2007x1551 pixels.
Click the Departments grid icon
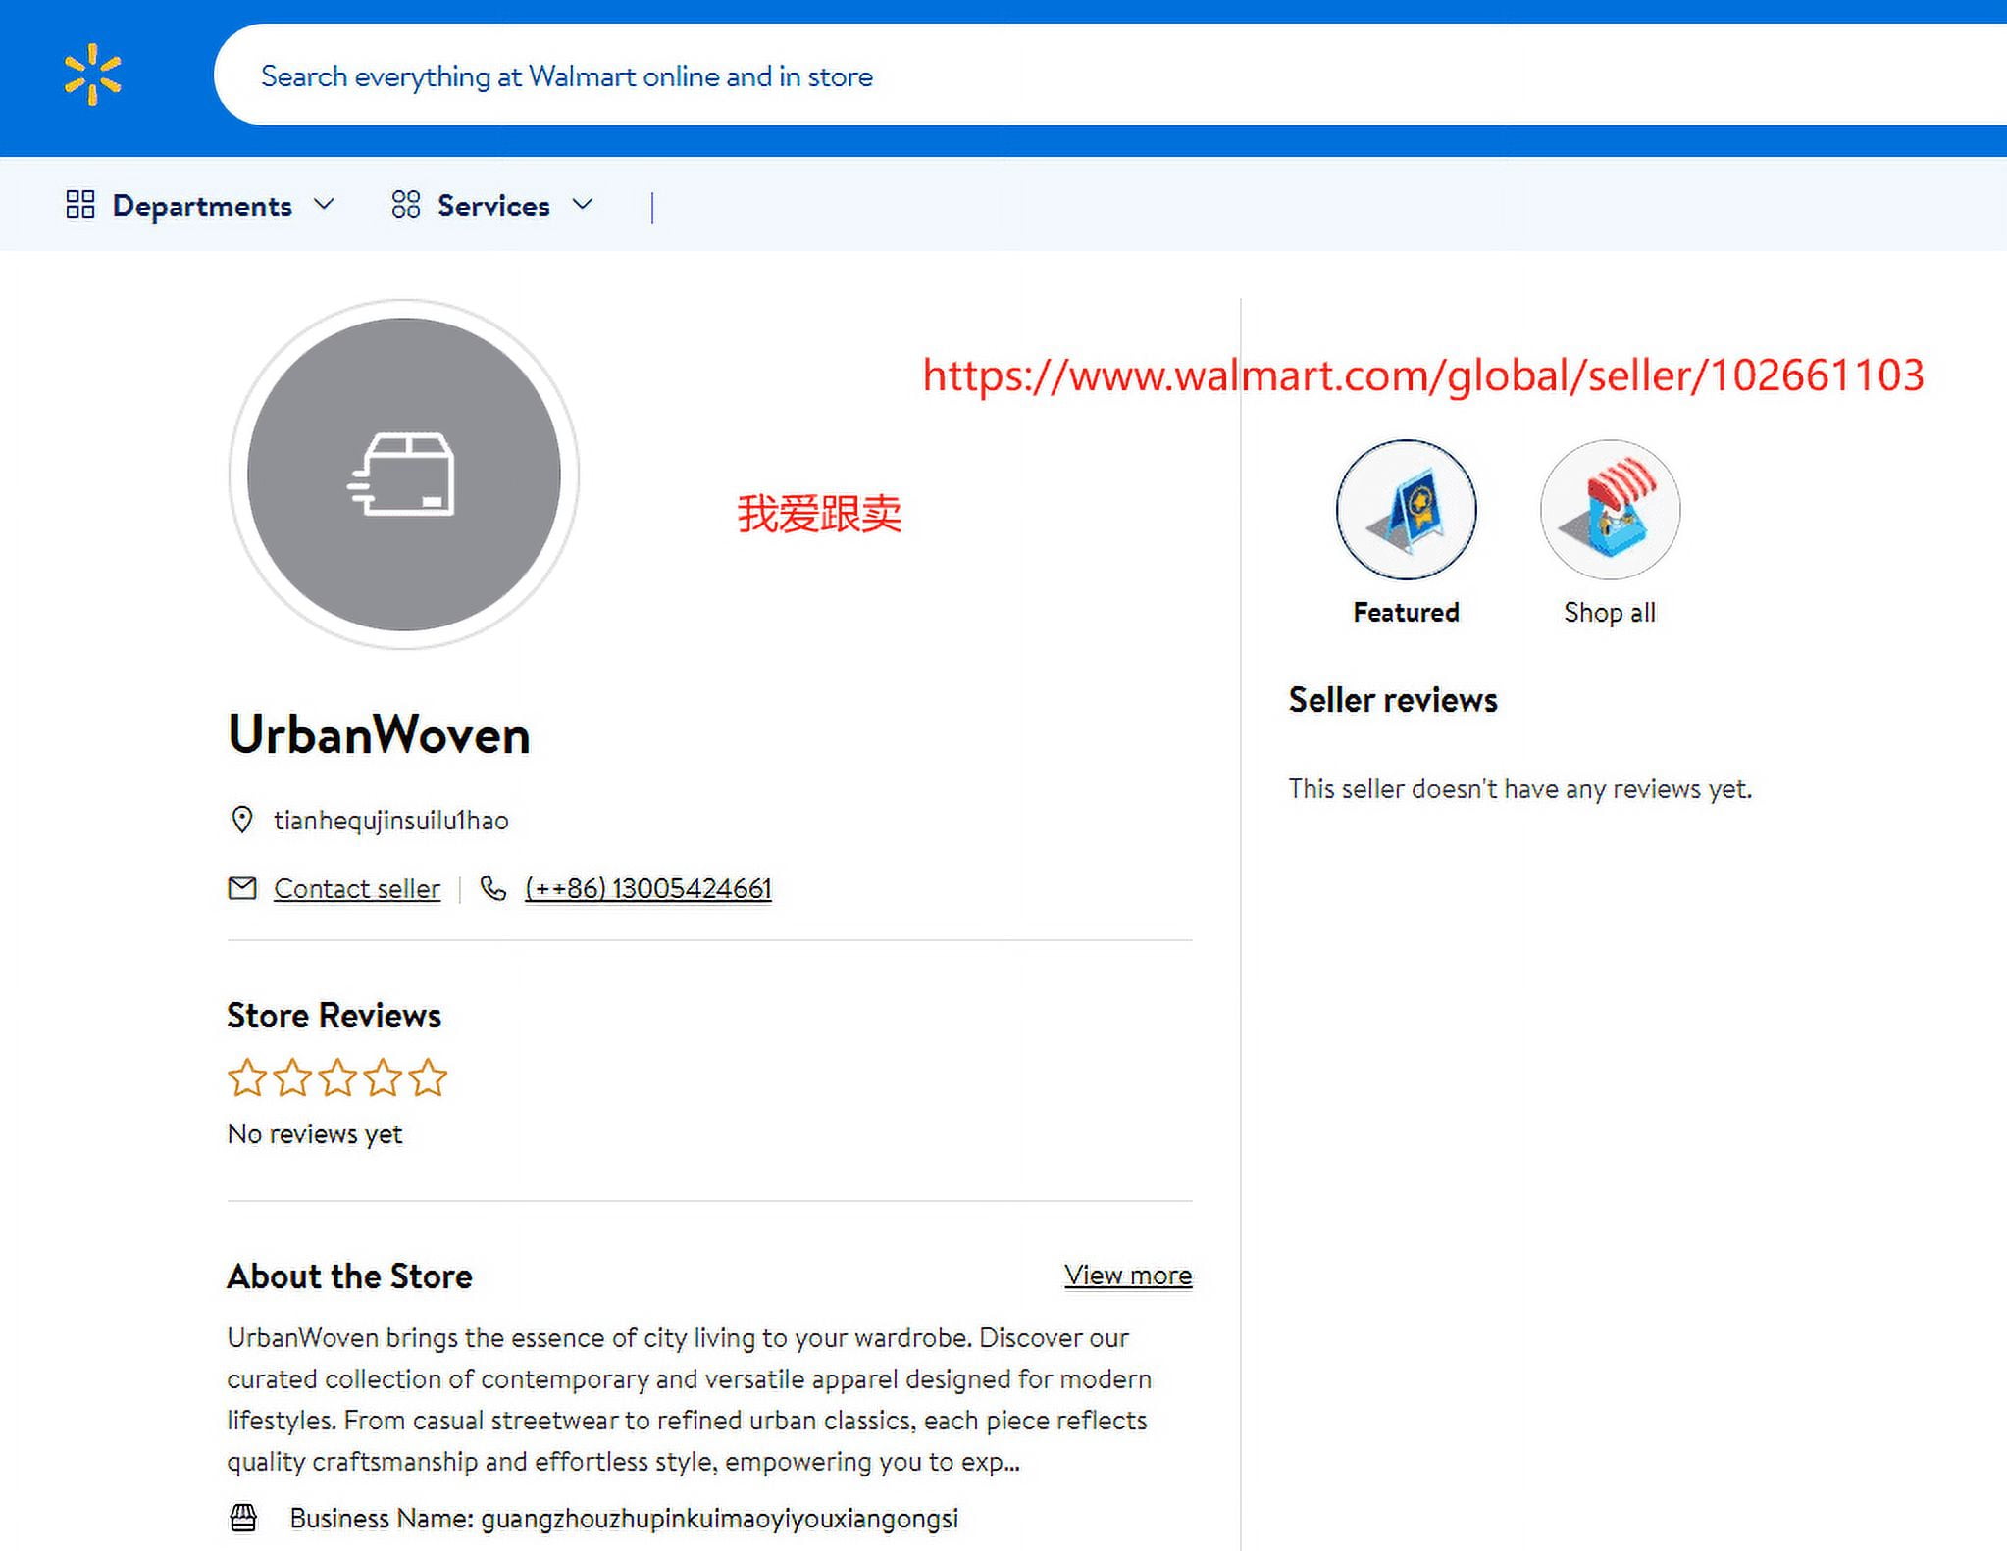(80, 204)
